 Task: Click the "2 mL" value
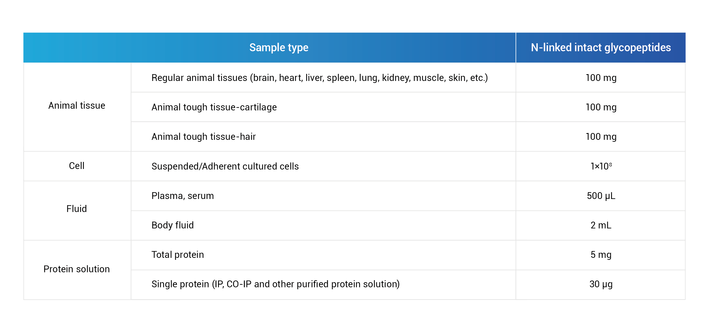(601, 225)
